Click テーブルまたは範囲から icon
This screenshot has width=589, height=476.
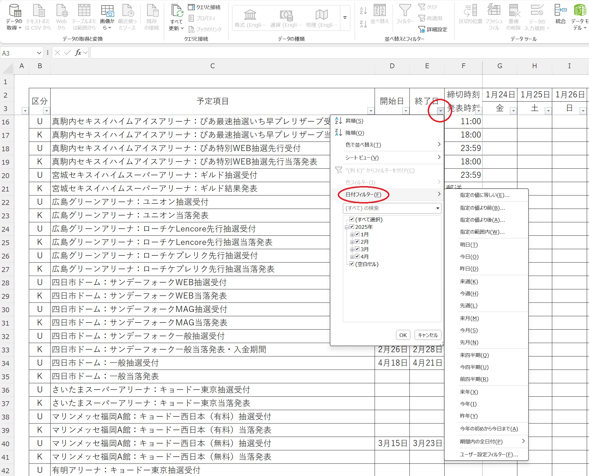point(84,17)
